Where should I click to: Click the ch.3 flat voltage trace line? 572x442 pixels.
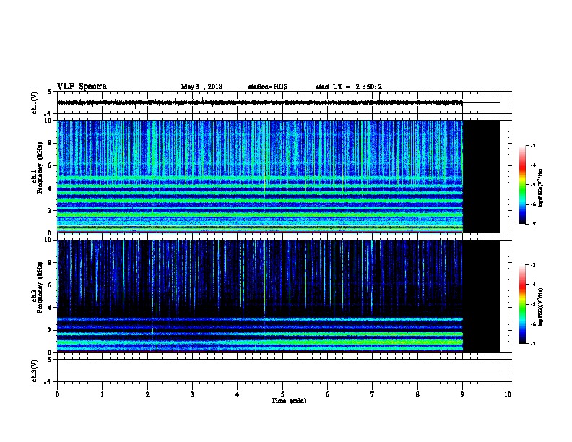pyautogui.click(x=278, y=371)
